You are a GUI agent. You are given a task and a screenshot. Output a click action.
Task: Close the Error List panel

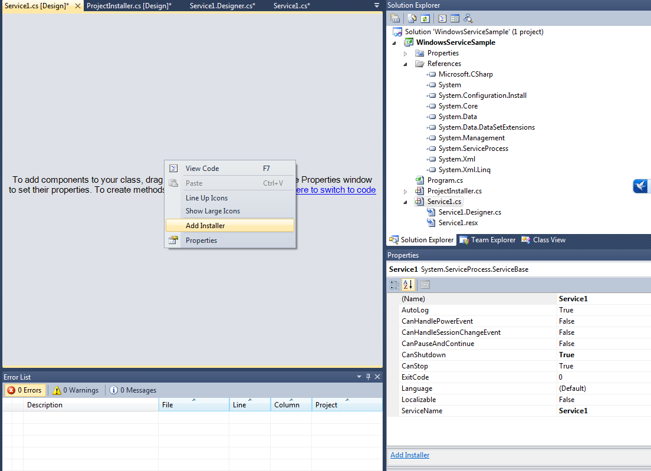point(377,377)
